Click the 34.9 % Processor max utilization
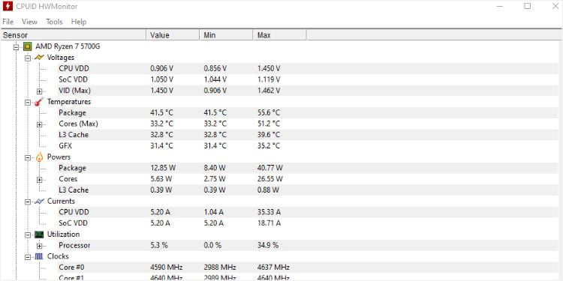Viewport: 563px width, 281px height. [x=268, y=246]
